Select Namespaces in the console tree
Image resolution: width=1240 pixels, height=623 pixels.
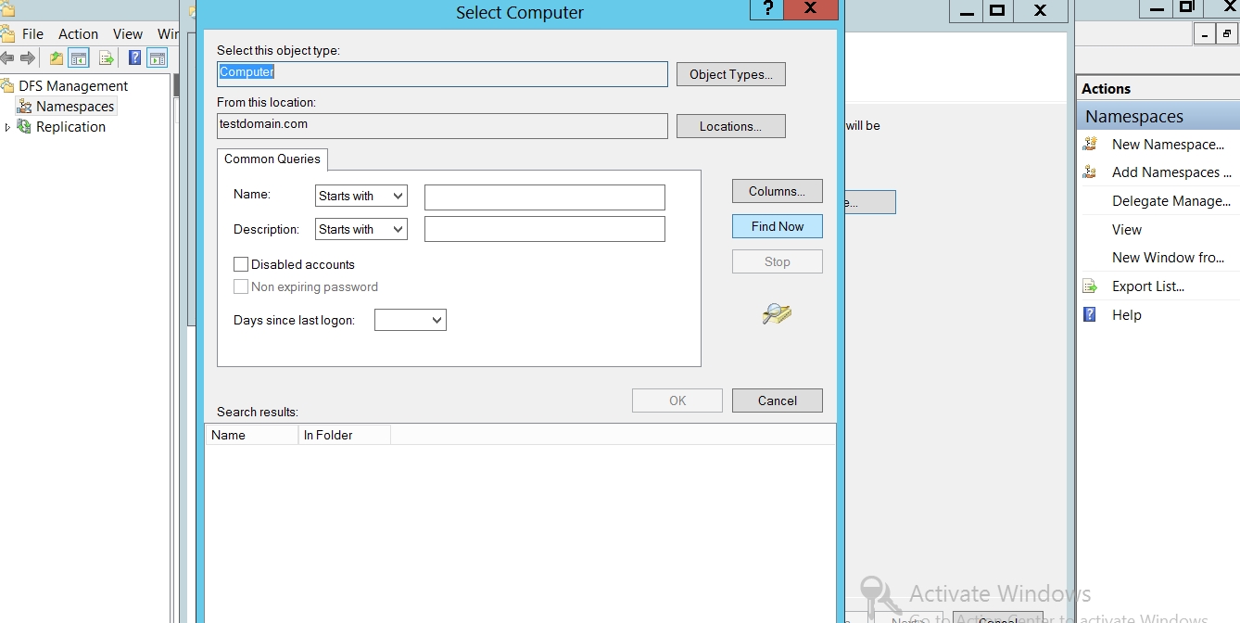click(74, 107)
